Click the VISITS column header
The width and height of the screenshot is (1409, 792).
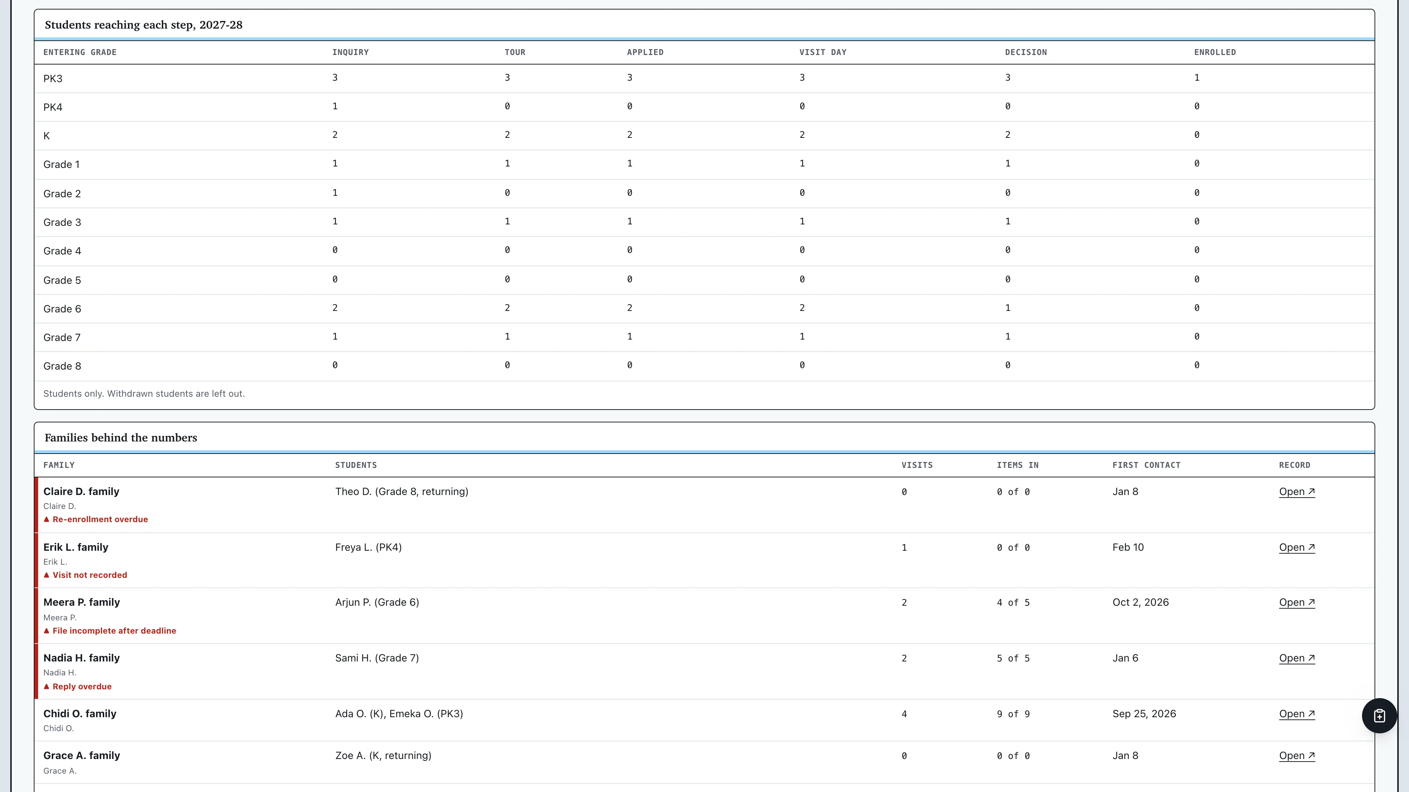pyautogui.click(x=917, y=465)
